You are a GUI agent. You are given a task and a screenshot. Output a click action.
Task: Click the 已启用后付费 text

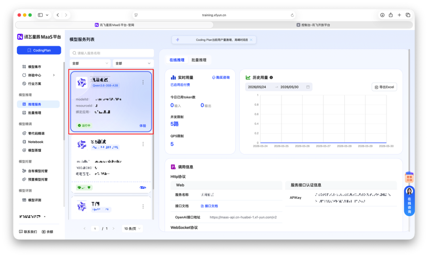180,85
